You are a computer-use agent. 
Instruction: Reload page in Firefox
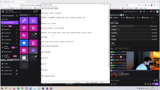pyautogui.click(x=8, y=5)
